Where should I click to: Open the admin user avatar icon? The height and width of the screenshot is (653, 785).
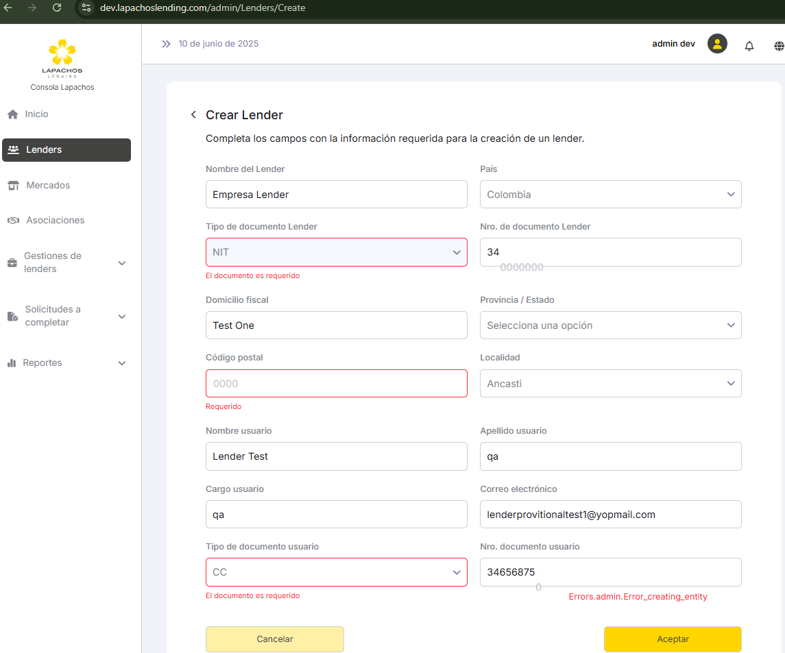point(717,44)
